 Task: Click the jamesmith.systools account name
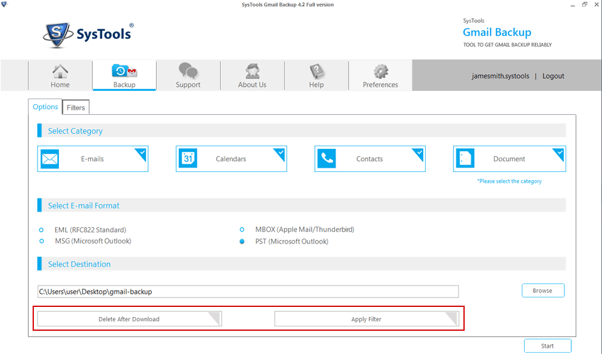point(500,76)
